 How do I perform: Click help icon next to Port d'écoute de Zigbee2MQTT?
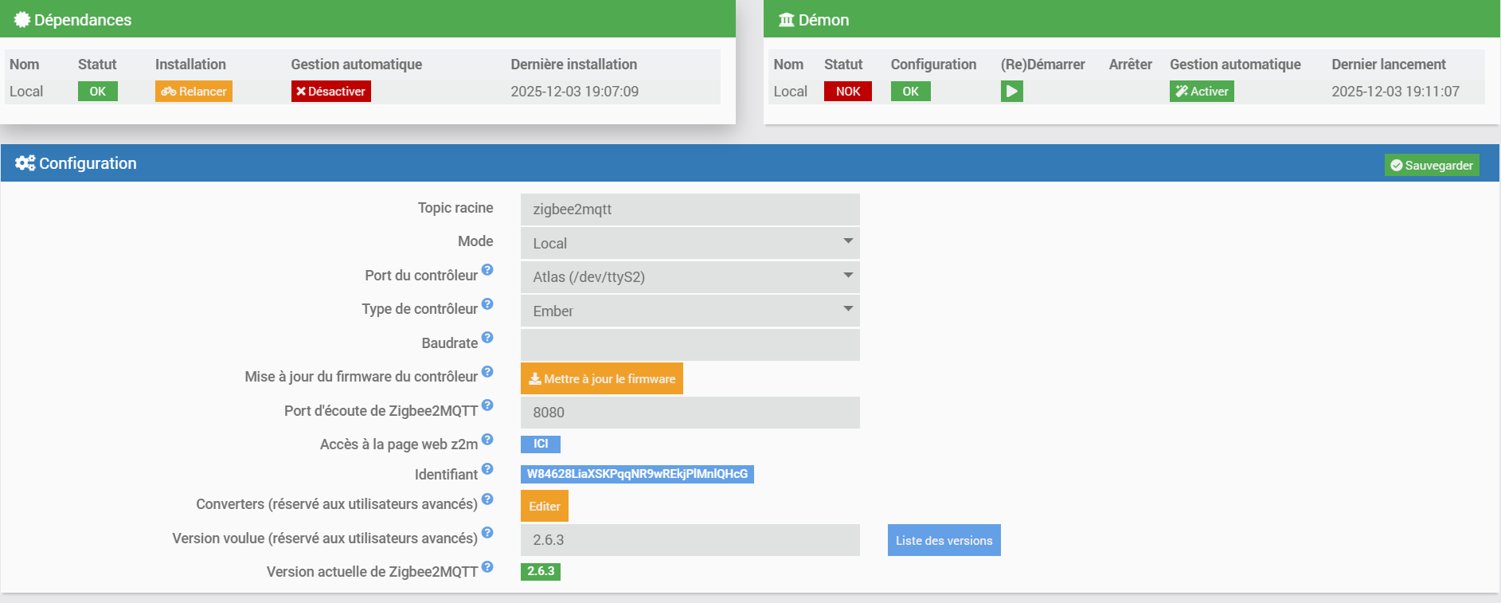click(487, 405)
